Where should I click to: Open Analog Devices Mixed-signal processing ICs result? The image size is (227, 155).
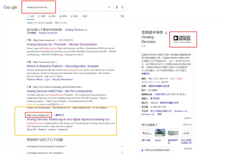click(68, 119)
